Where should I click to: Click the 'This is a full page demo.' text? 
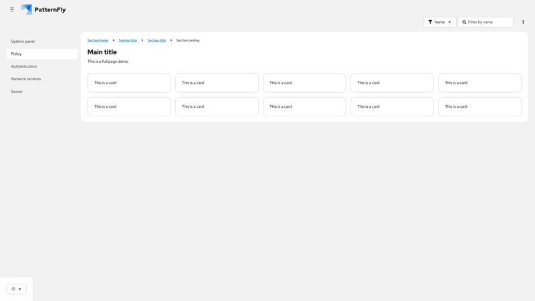(x=108, y=62)
